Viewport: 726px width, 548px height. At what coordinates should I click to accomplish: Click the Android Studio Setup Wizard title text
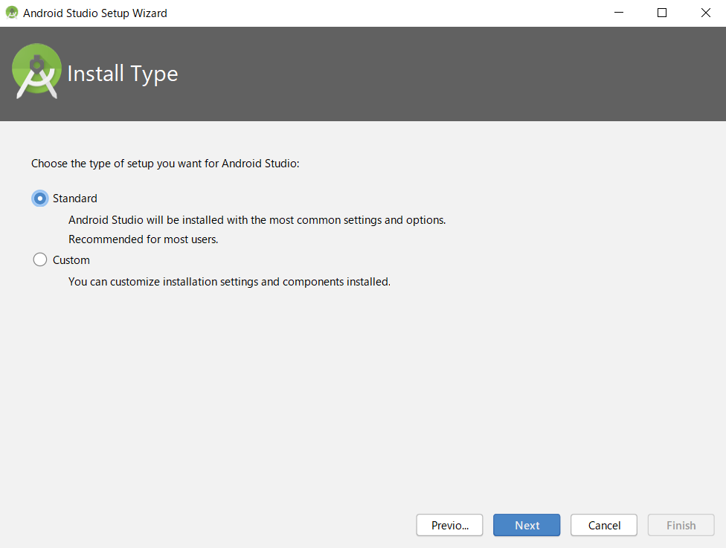[x=95, y=13]
